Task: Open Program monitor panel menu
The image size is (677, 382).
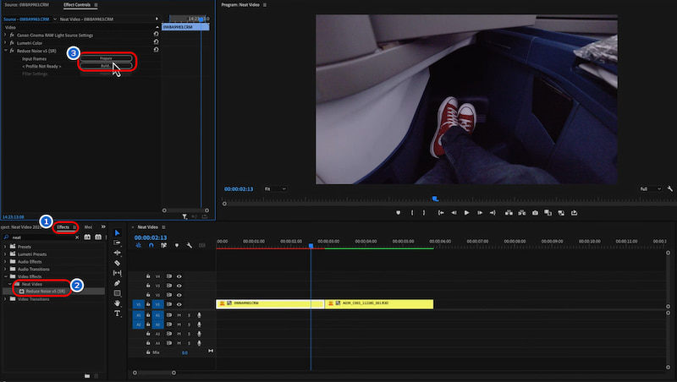Action: coord(265,5)
